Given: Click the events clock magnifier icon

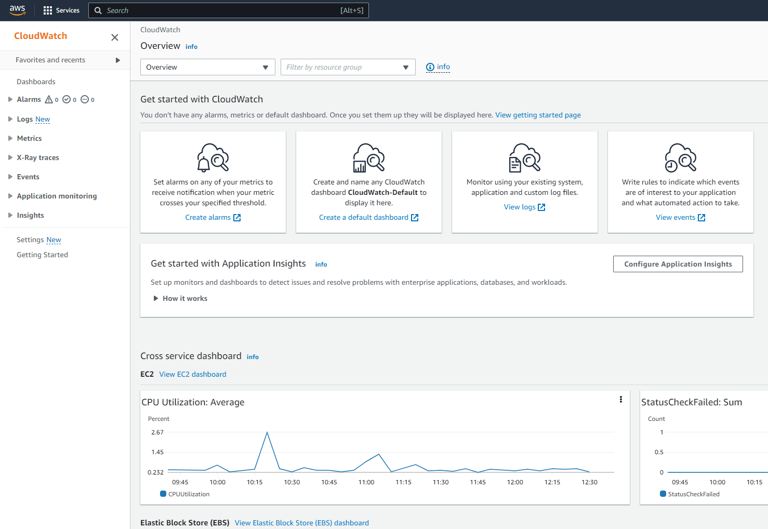Looking at the screenshot, I should click(681, 157).
